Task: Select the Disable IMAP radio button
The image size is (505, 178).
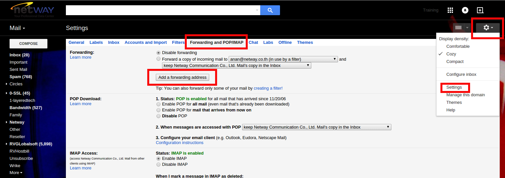Action: tap(159, 164)
